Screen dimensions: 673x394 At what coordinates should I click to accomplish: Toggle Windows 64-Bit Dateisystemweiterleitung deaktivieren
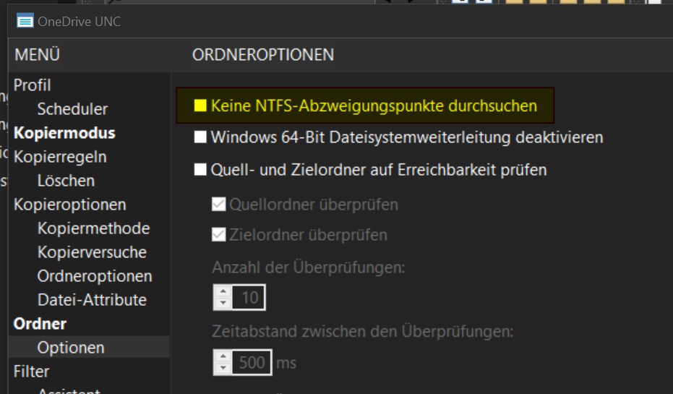point(201,137)
